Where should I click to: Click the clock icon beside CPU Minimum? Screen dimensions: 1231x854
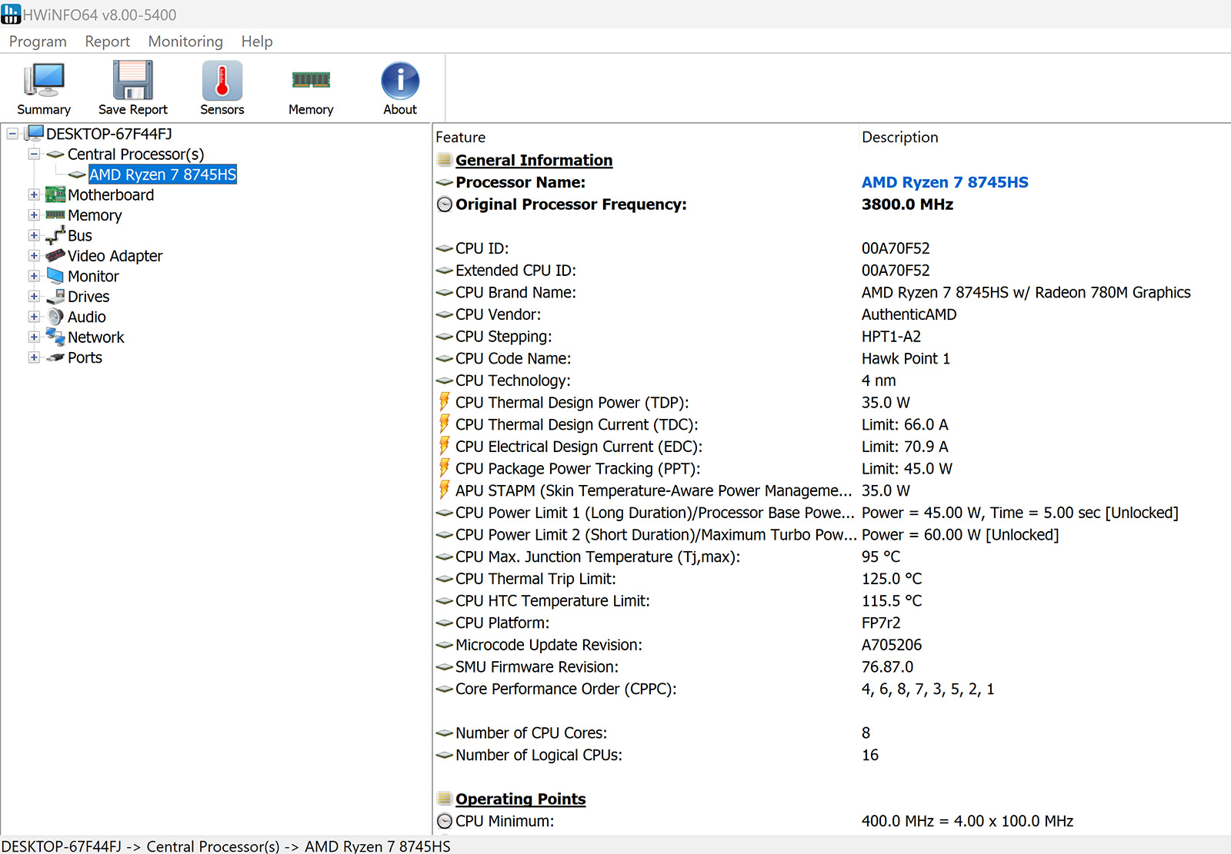[445, 821]
